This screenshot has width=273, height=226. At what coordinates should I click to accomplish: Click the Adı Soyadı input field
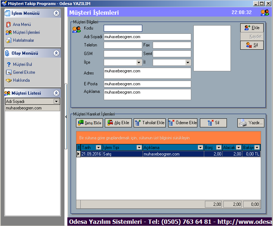(147, 37)
